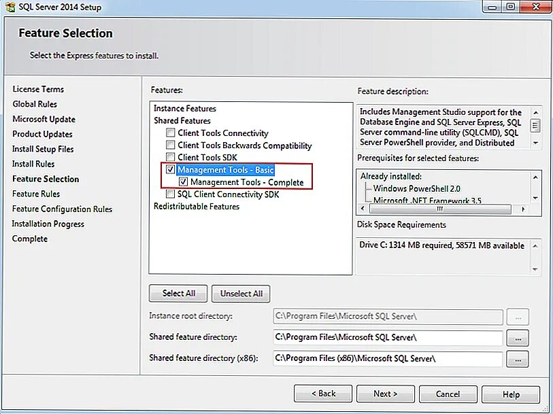Screen dimensions: 553x414
Task: Click left arrow of Prerequisites horizontal scrollbar
Action: tap(362, 209)
